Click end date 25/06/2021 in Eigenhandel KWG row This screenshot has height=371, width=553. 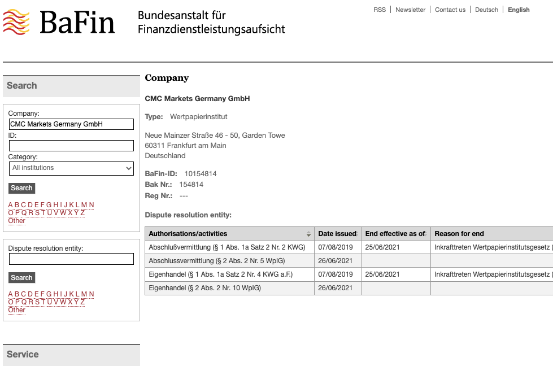(x=382, y=274)
